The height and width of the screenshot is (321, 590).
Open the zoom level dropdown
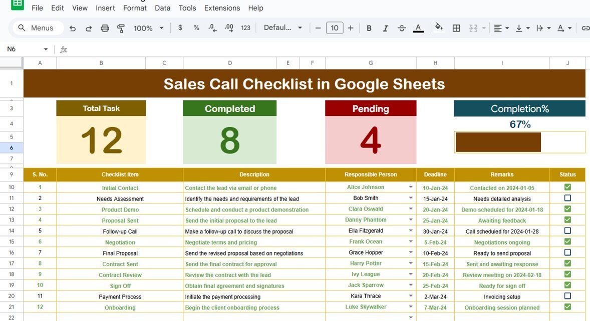click(149, 28)
